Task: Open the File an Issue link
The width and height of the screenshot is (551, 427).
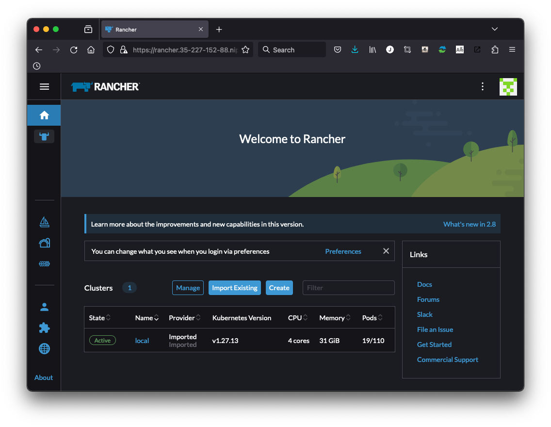Action: pyautogui.click(x=435, y=329)
